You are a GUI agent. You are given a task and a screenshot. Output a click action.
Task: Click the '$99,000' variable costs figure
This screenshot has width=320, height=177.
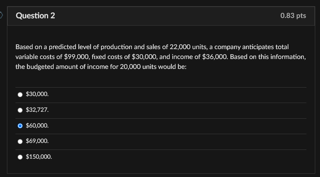pos(76,57)
